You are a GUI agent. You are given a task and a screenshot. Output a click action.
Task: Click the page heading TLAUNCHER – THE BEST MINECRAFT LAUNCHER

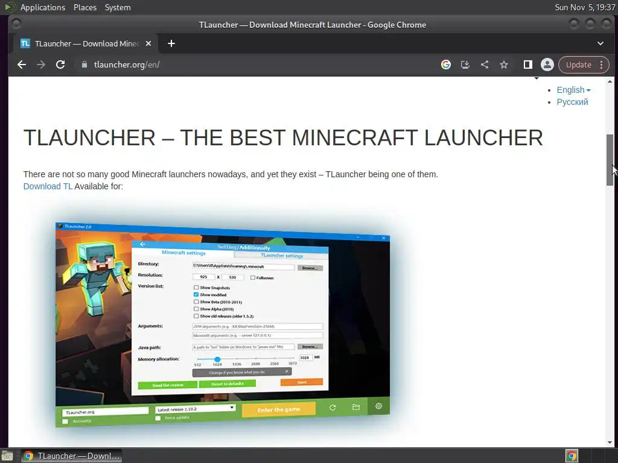[283, 137]
